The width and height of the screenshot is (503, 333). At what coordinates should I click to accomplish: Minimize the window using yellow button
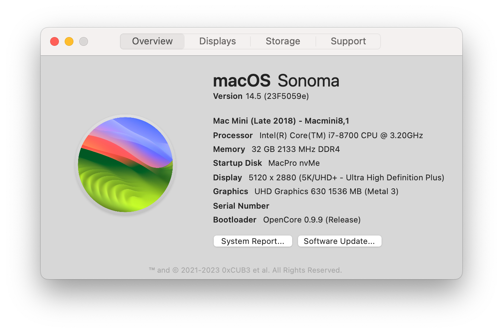69,41
